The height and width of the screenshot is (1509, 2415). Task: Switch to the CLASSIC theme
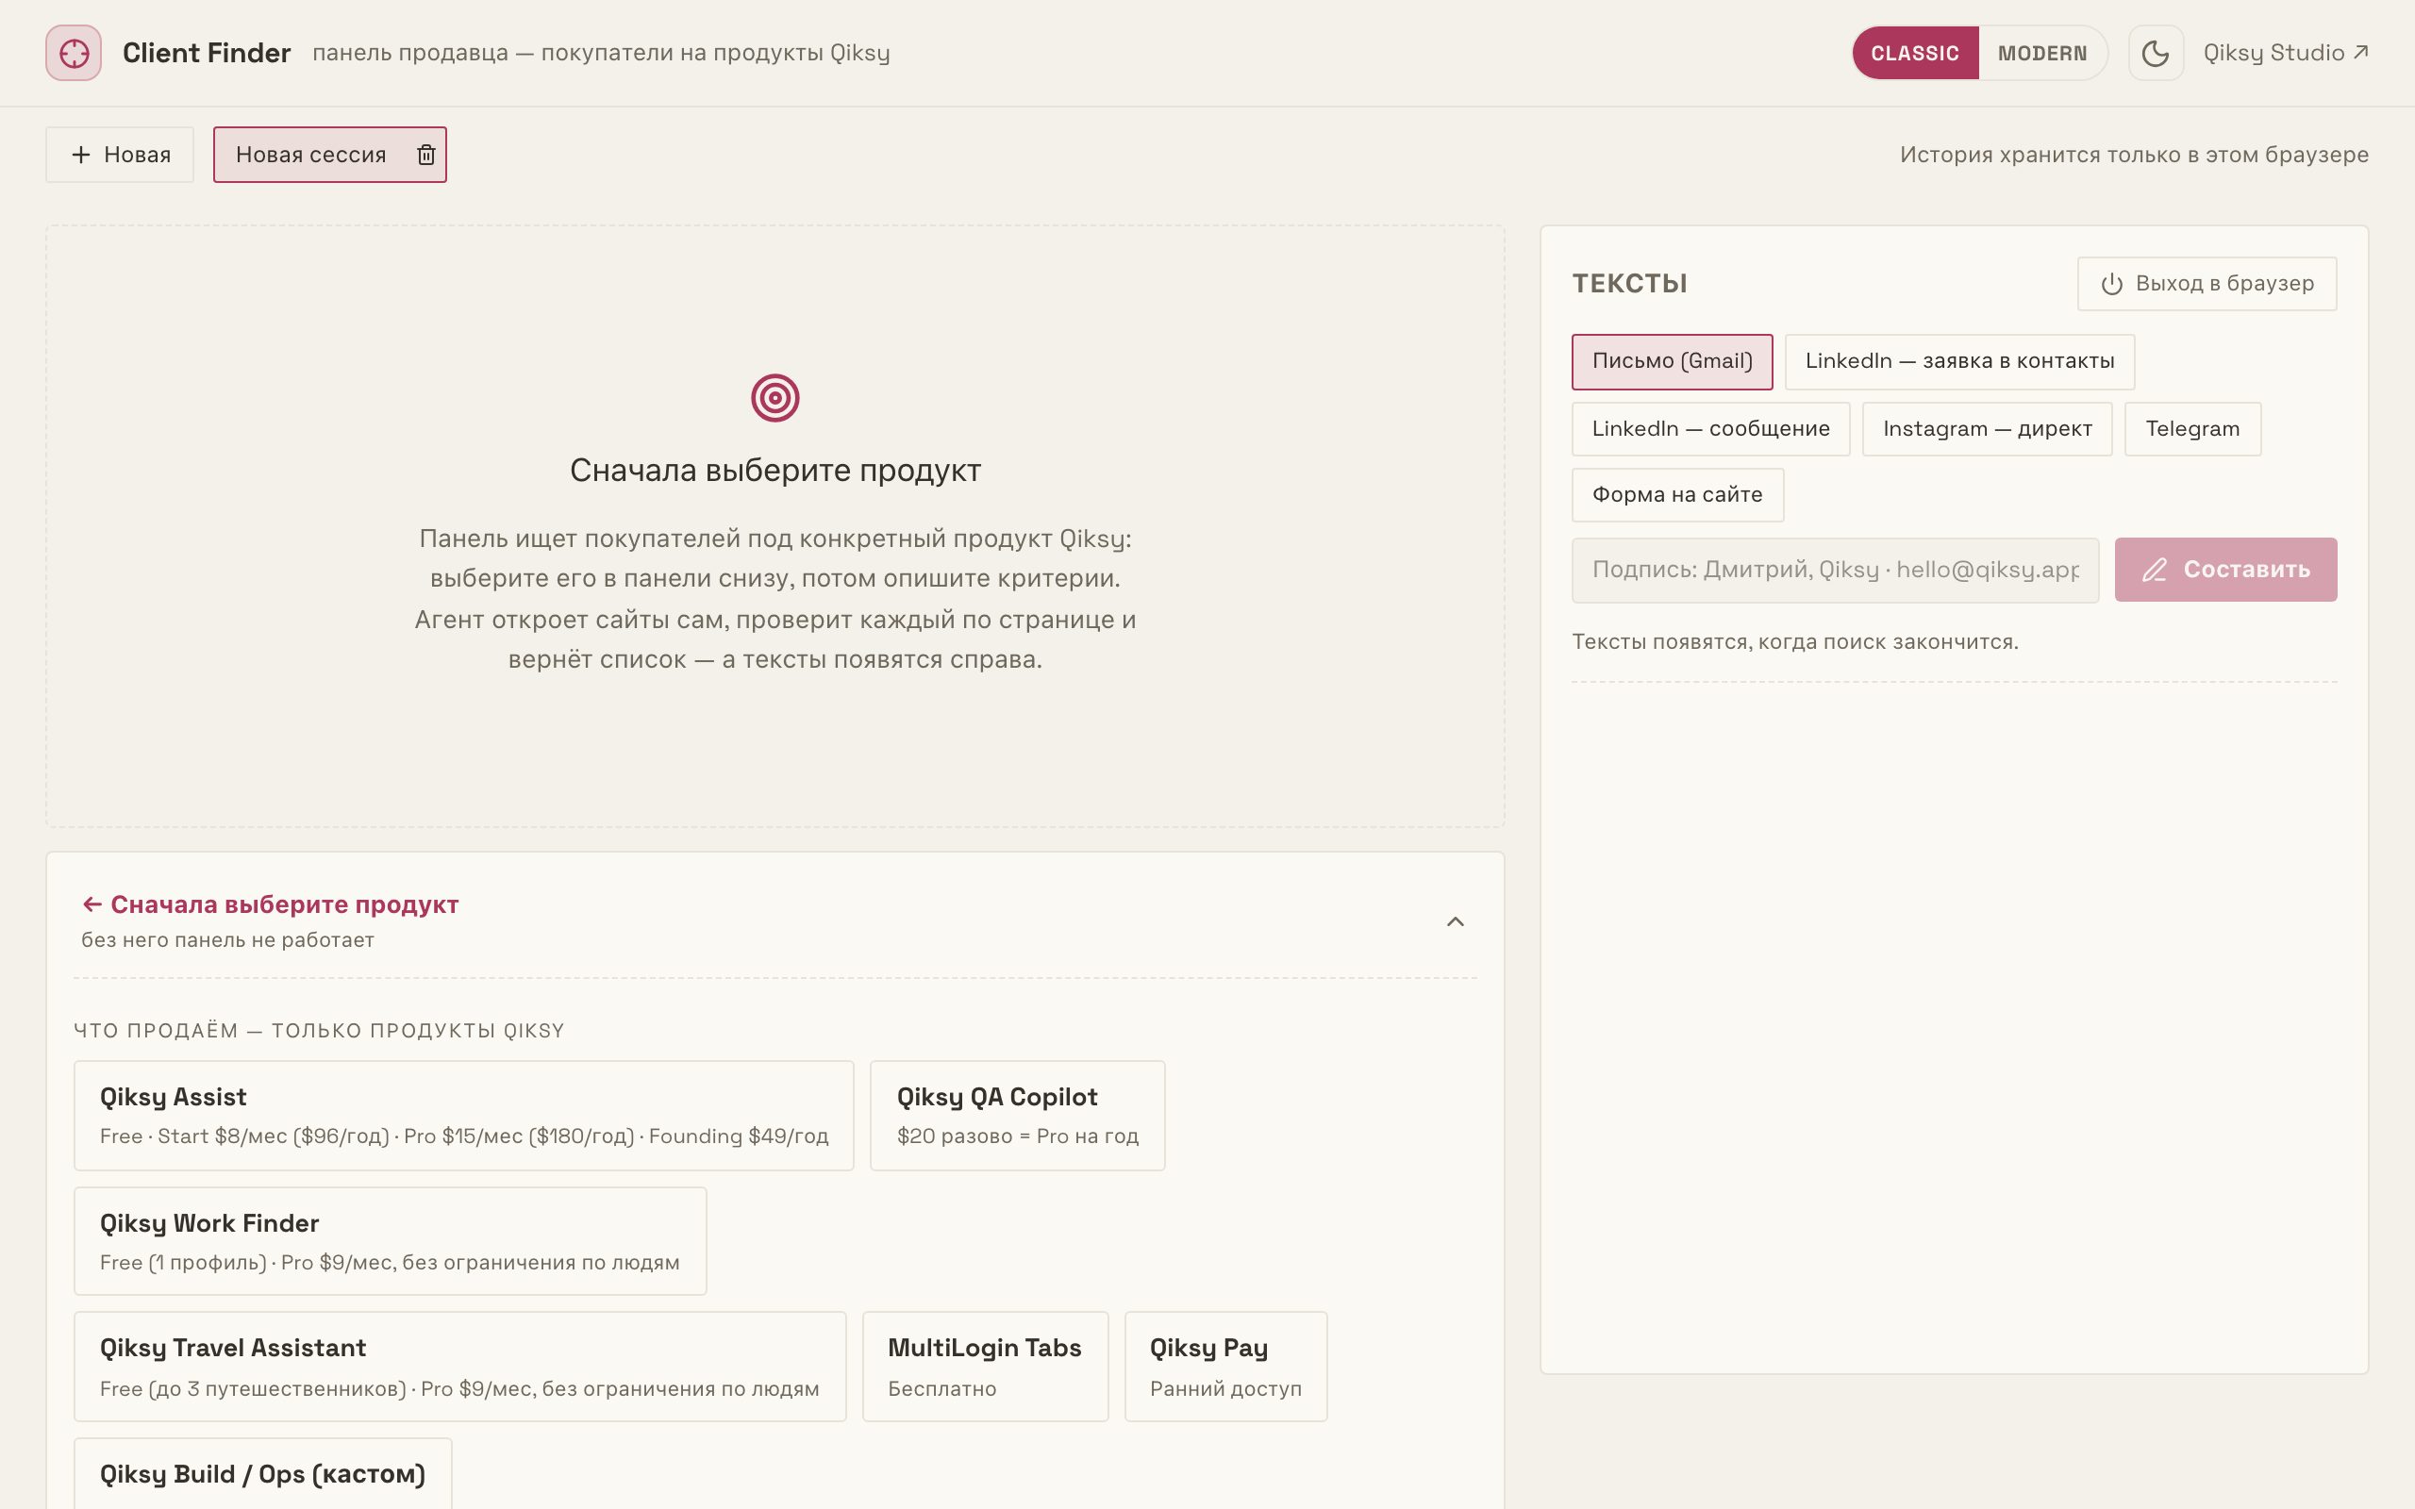tap(1914, 53)
